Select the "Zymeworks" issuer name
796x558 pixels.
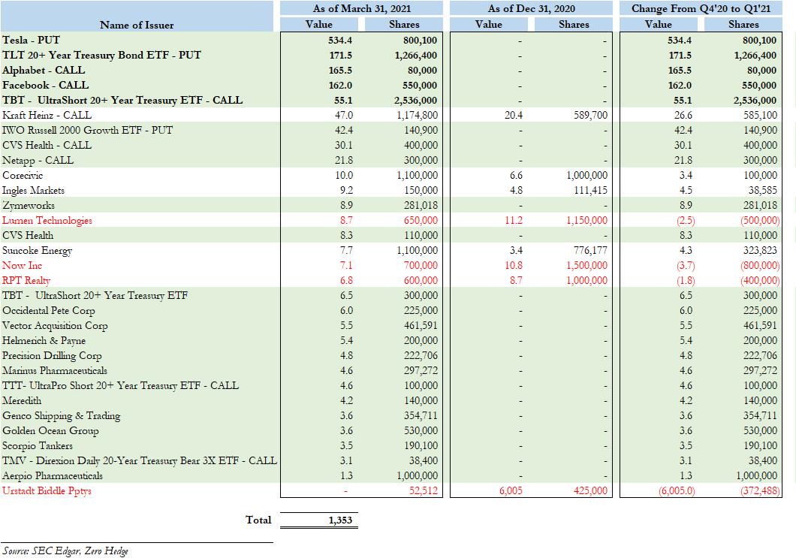pos(29,205)
